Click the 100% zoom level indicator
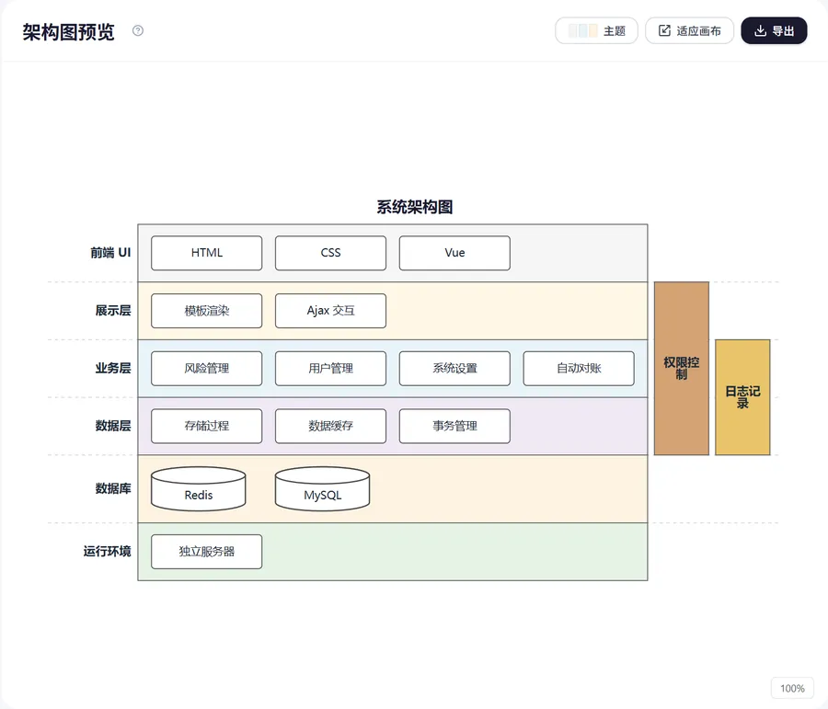828x709 pixels. pyautogui.click(x=792, y=689)
